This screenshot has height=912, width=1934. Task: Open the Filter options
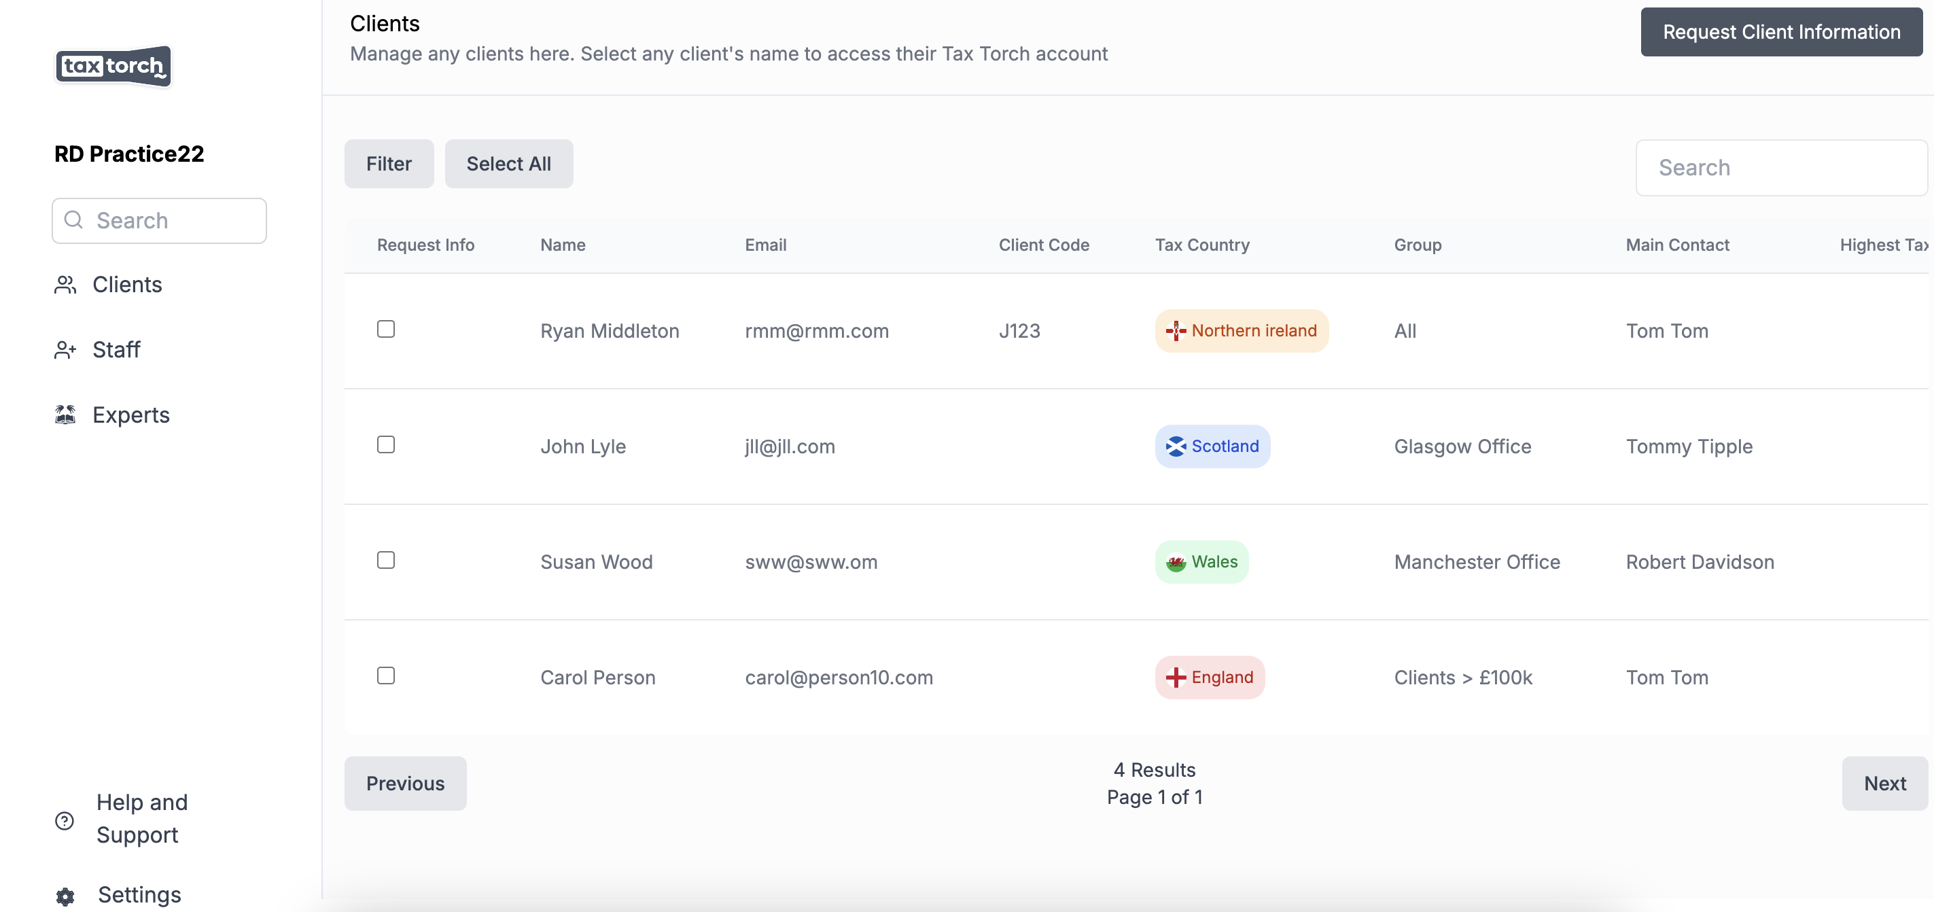[x=389, y=164]
